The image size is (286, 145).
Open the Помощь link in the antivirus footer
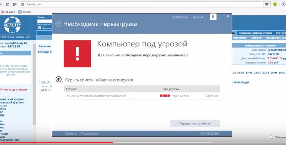pyautogui.click(x=71, y=134)
